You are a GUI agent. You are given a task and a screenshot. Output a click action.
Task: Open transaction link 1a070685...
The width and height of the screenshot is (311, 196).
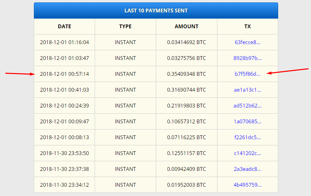coord(247,122)
